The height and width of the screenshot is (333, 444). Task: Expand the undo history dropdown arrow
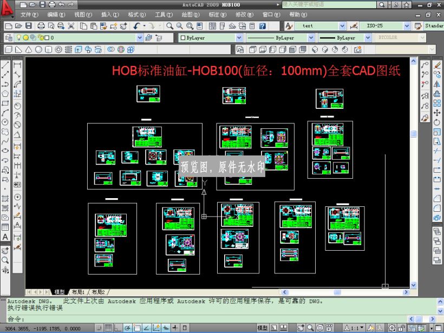[x=144, y=26]
